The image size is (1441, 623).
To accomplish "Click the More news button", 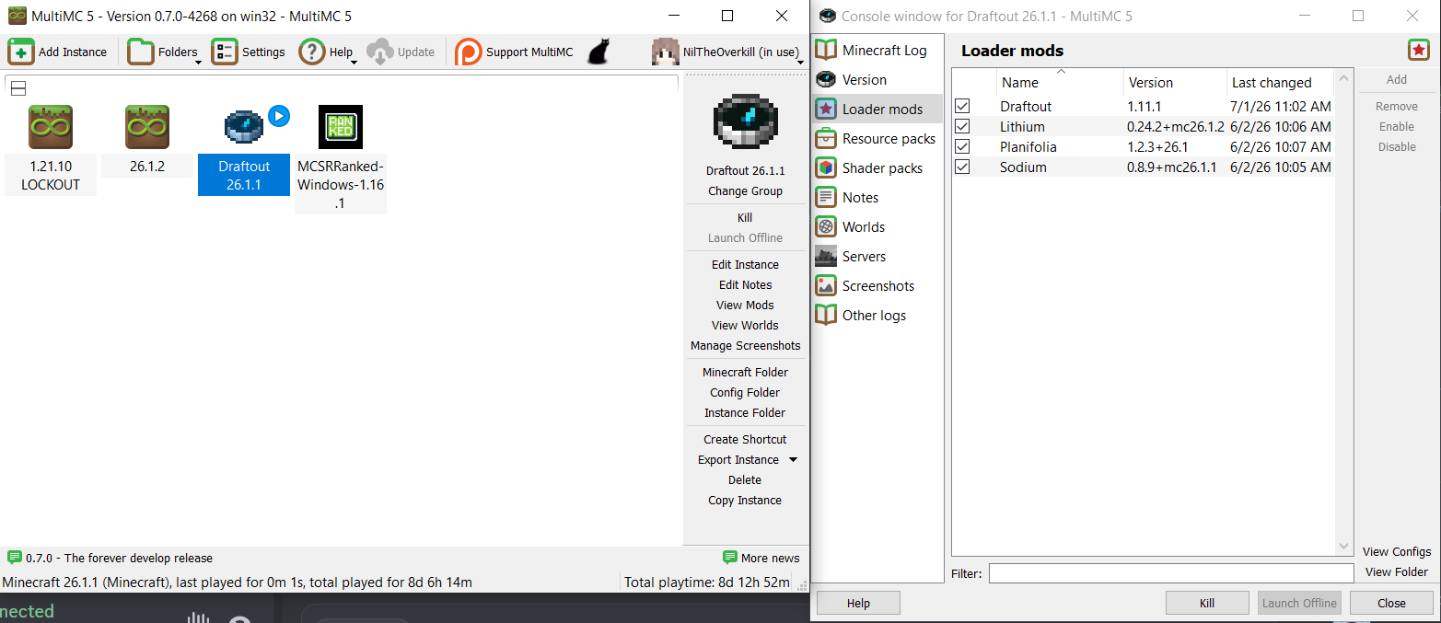I will pyautogui.click(x=761, y=558).
